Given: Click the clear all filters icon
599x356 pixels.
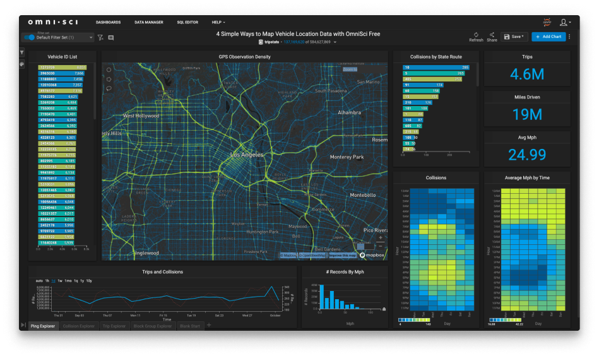Looking at the screenshot, I should tap(100, 37).
